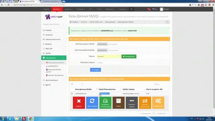Click the blue Создать button
Viewport: 215px width, 121px height.
click(95, 70)
